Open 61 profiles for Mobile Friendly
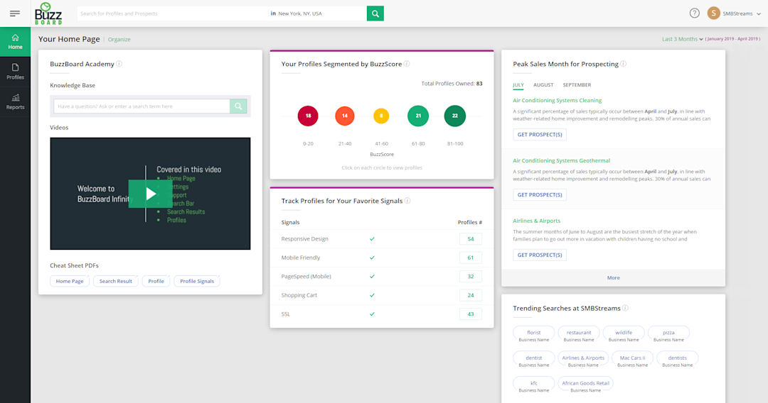Viewport: 768px width, 403px height. click(x=471, y=258)
